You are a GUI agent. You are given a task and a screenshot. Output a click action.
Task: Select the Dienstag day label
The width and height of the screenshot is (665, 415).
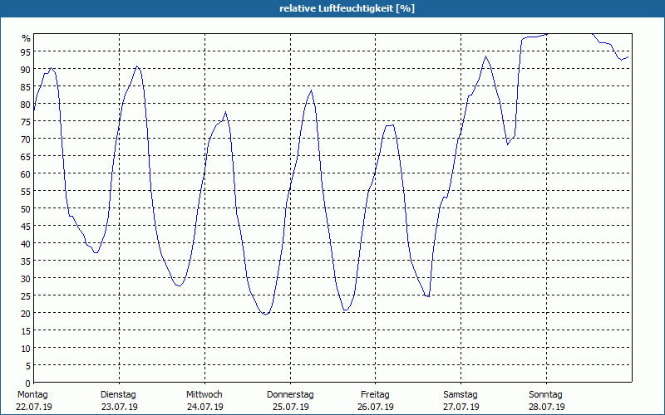119,394
